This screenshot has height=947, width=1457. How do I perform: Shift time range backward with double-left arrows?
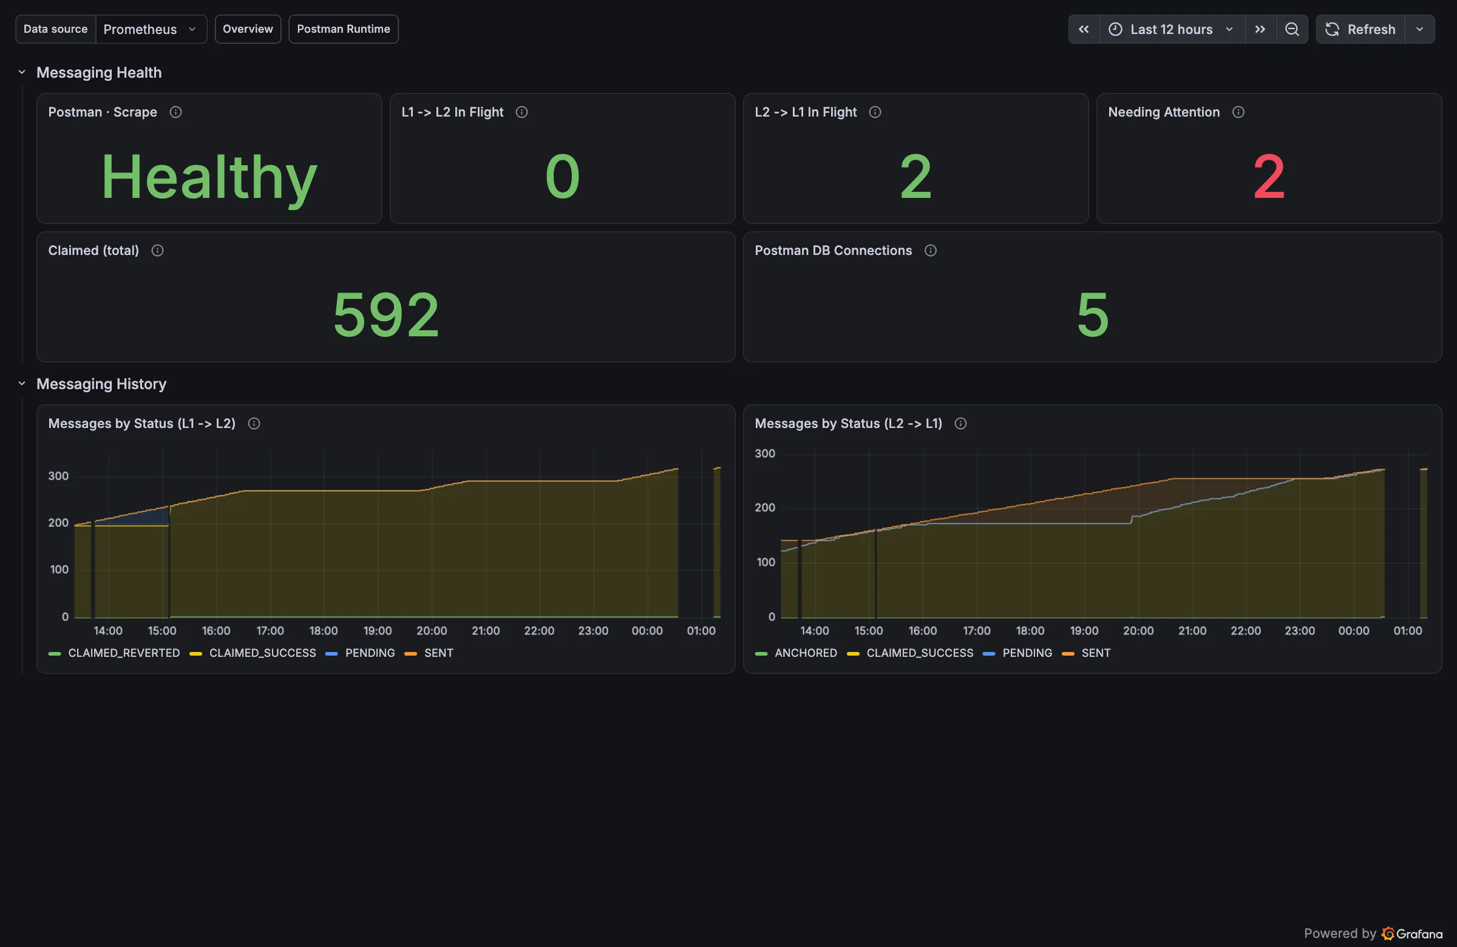click(x=1084, y=29)
